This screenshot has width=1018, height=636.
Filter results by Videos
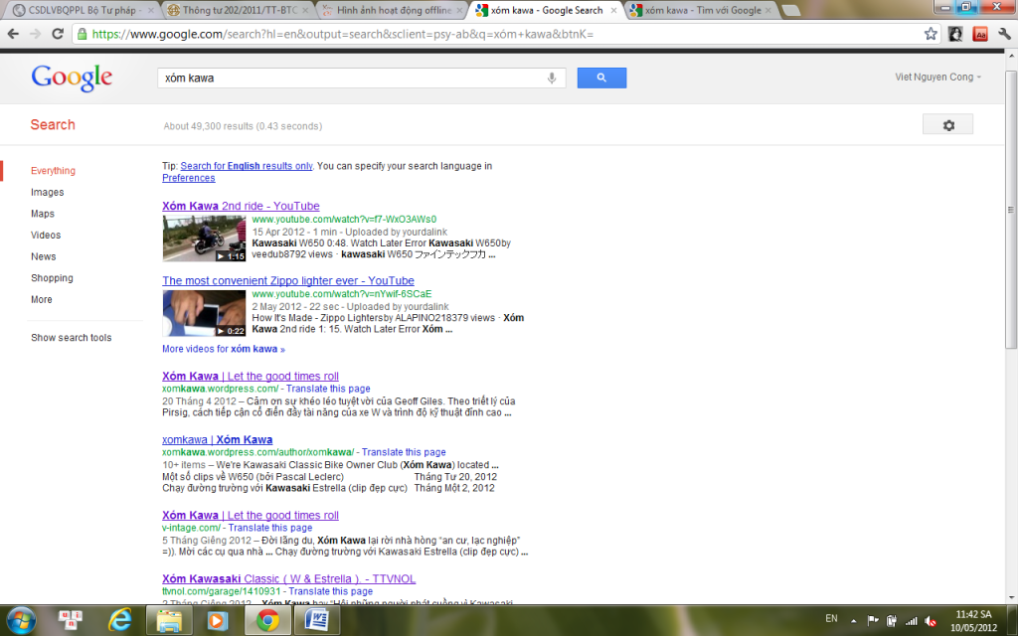coord(46,235)
